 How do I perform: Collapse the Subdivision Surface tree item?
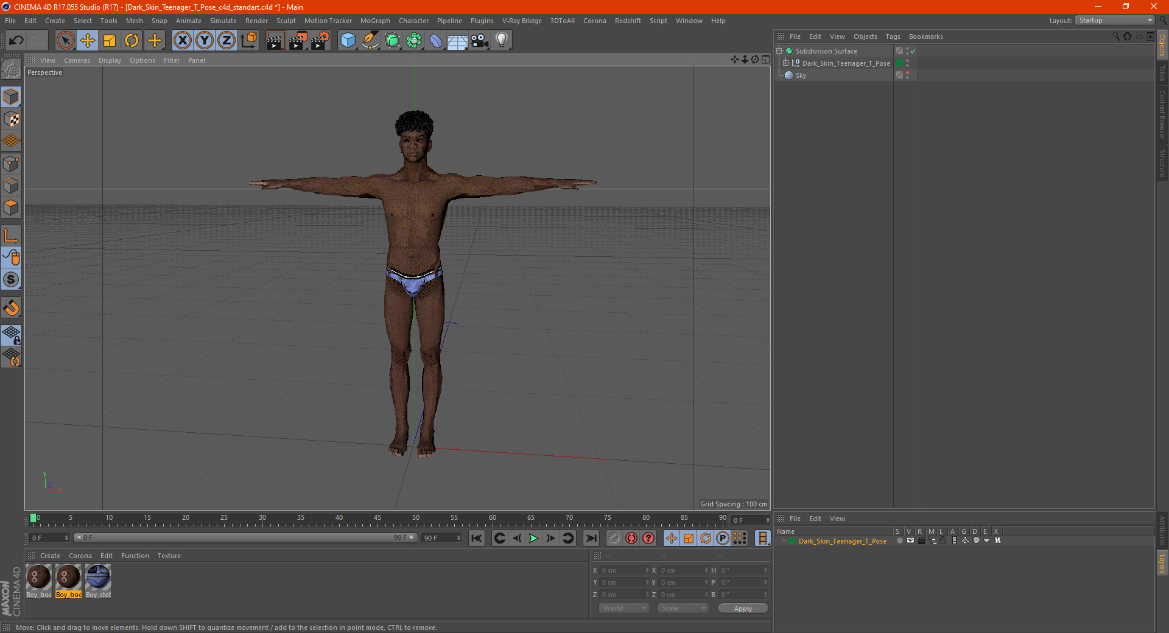[x=779, y=51]
